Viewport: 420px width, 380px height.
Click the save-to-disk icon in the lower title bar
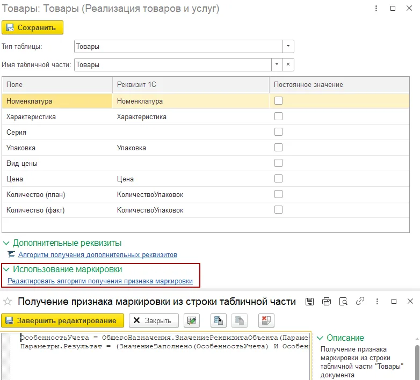tap(309, 302)
